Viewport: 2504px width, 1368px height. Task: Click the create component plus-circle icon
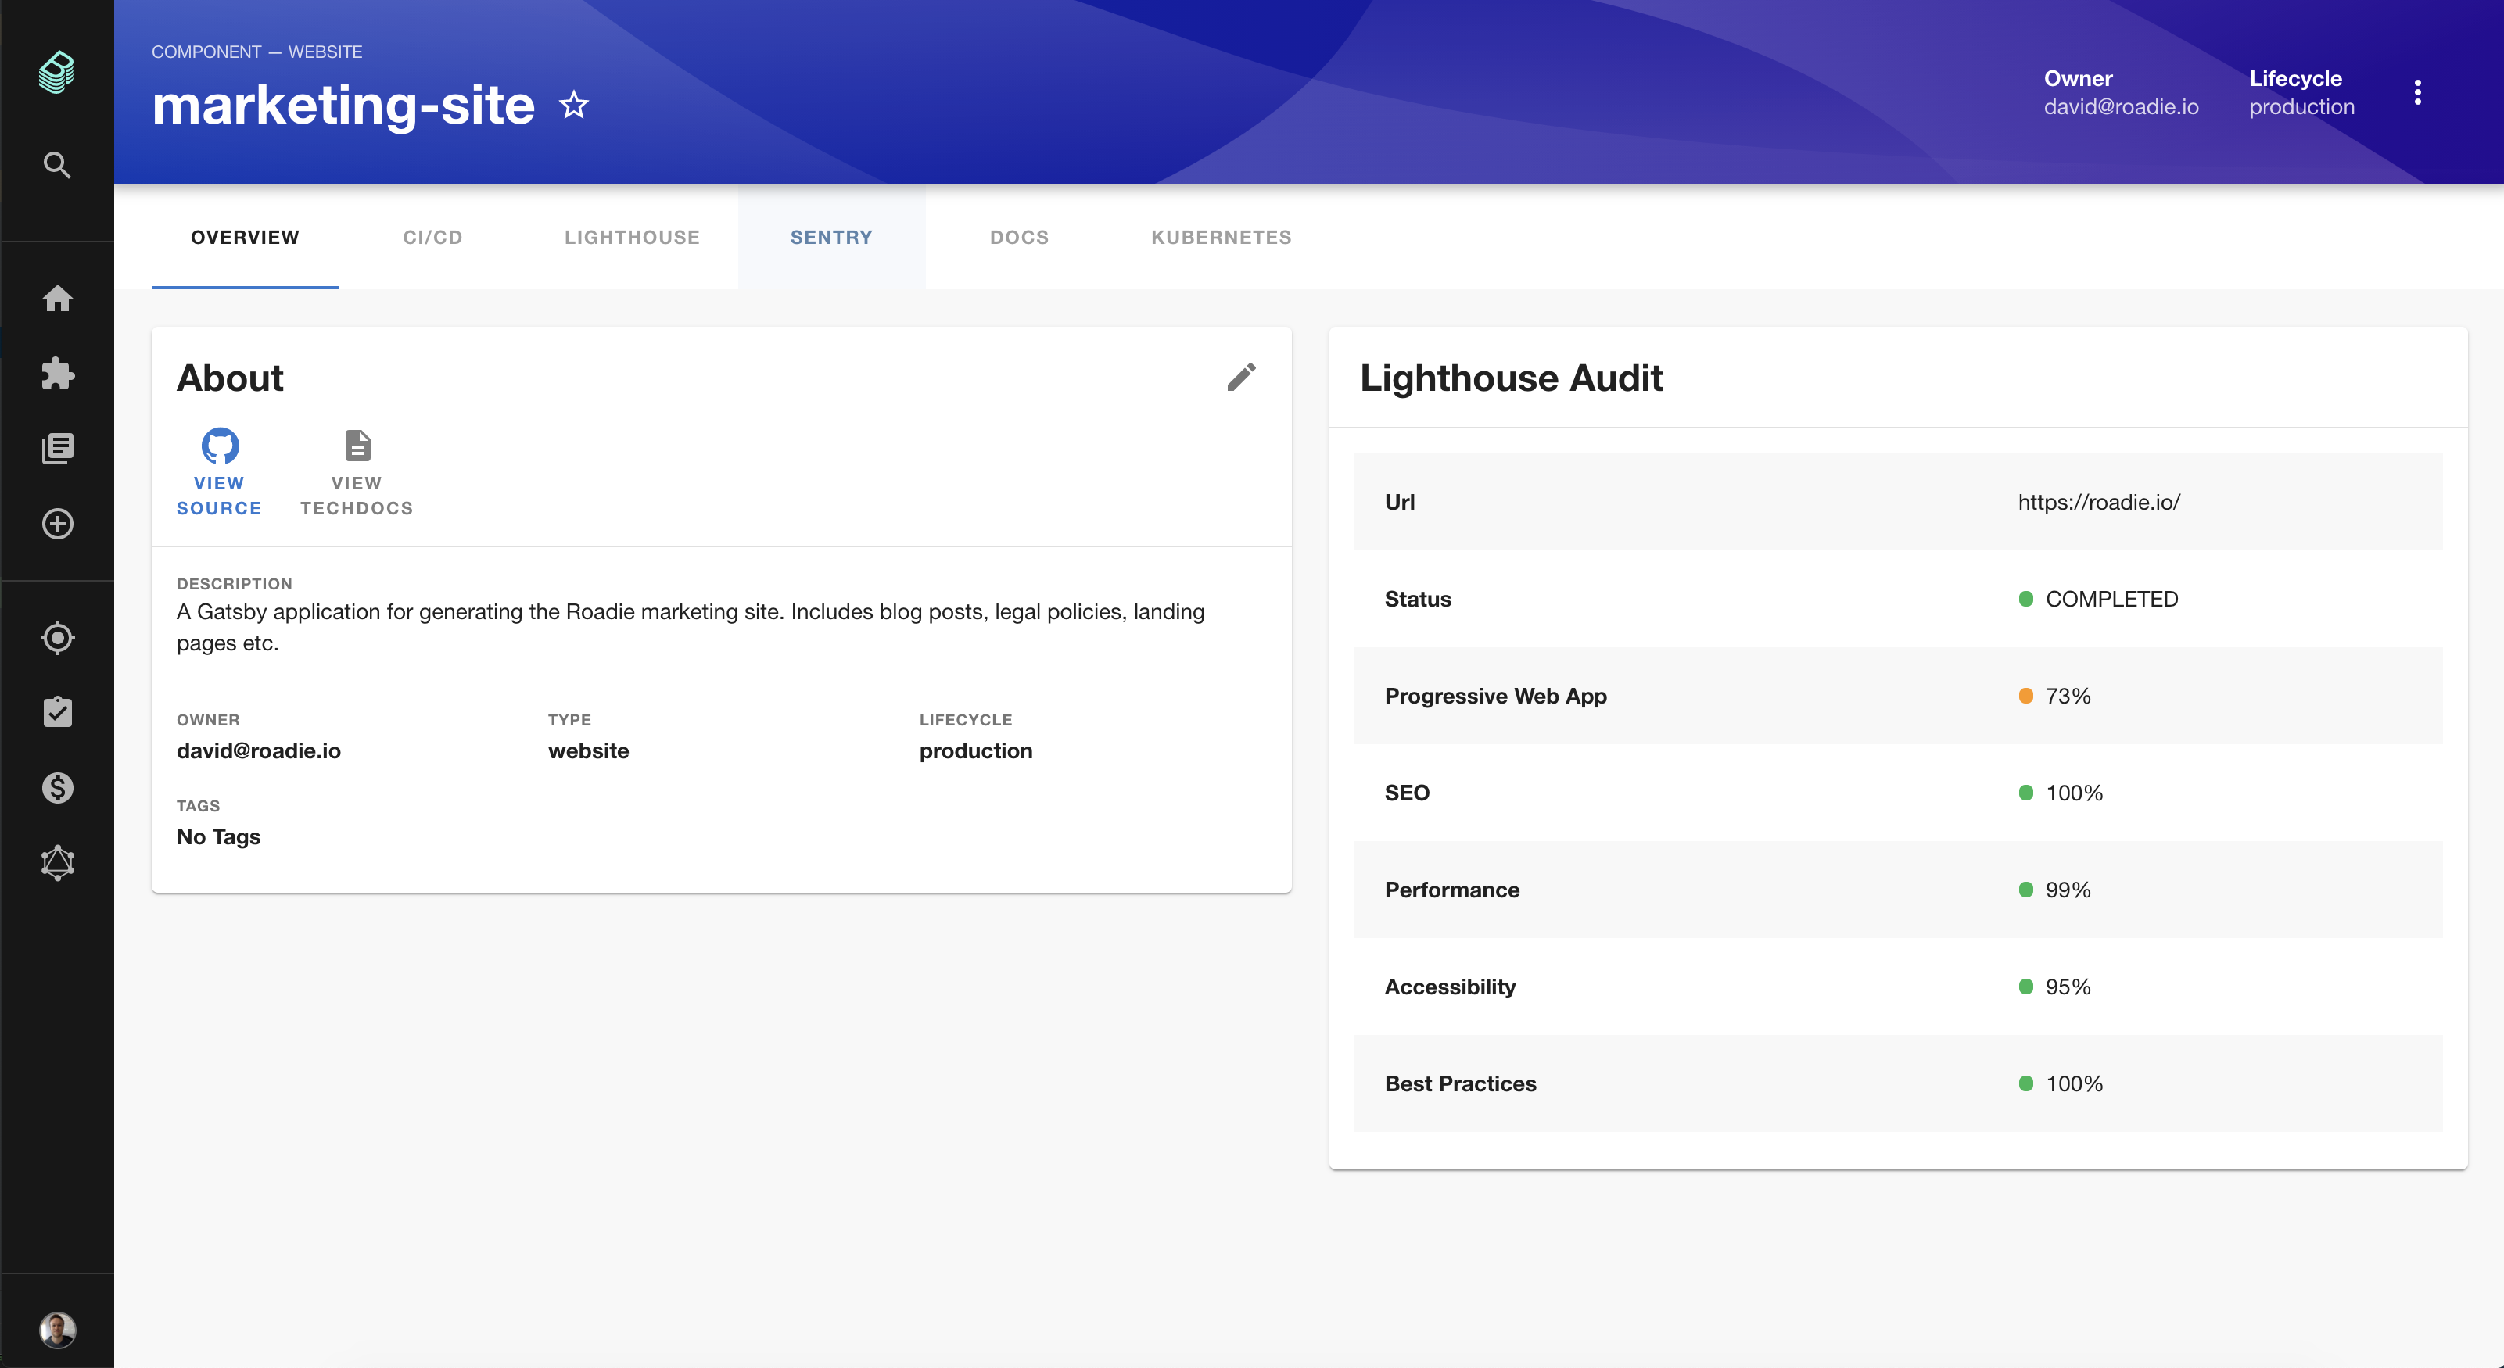57,524
